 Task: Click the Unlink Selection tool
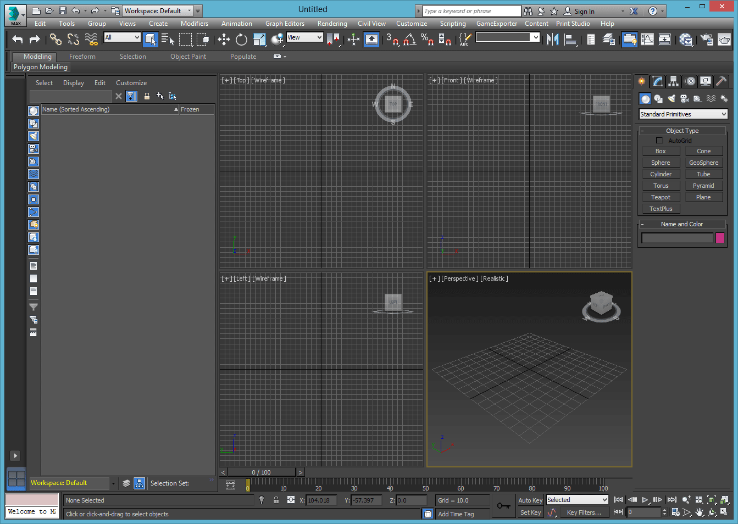(x=73, y=39)
